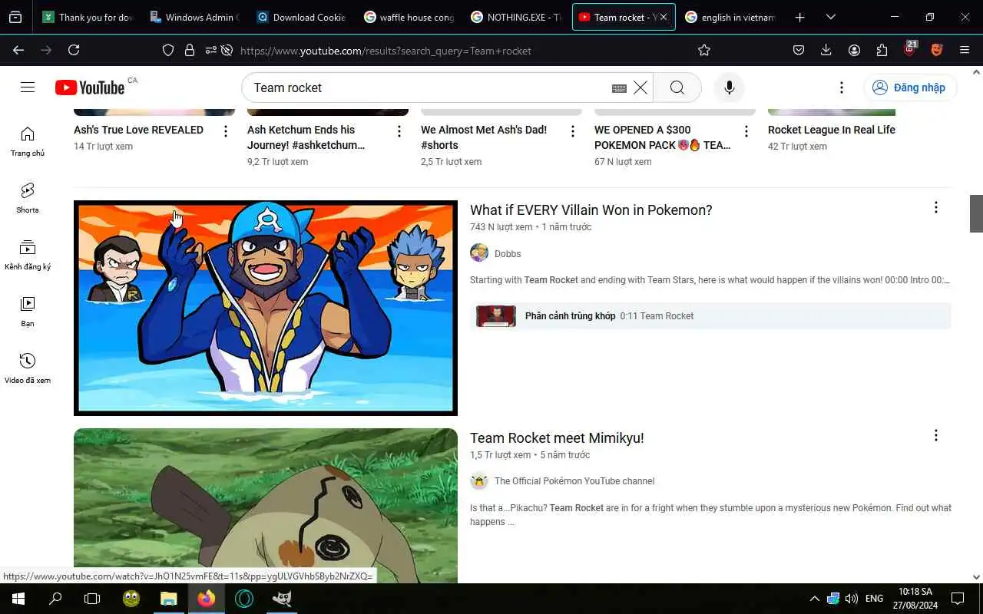Open Ash's True Love REVEALED short

[x=138, y=130]
